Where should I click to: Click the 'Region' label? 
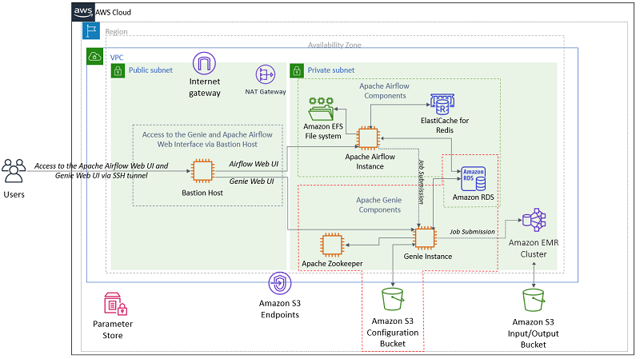116,32
